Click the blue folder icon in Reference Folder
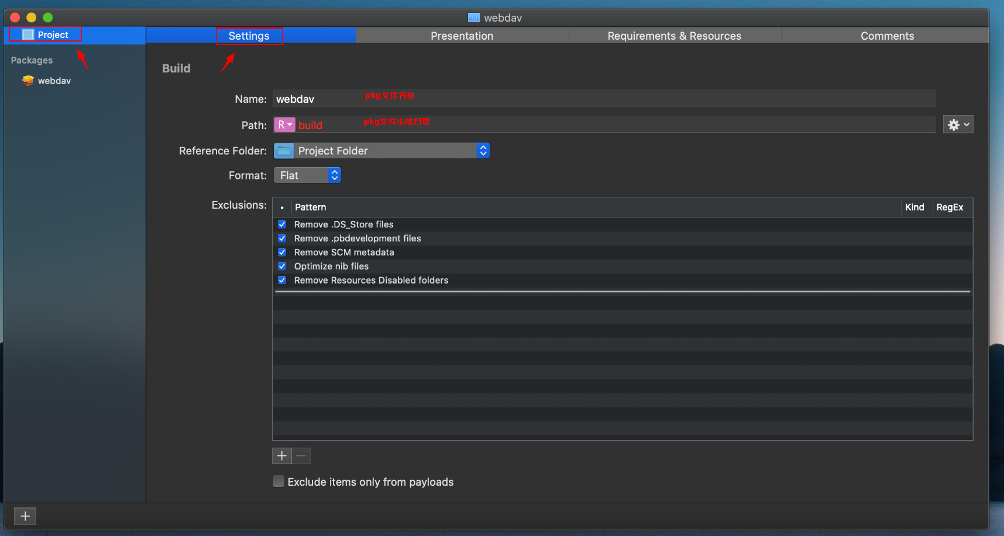 [284, 151]
